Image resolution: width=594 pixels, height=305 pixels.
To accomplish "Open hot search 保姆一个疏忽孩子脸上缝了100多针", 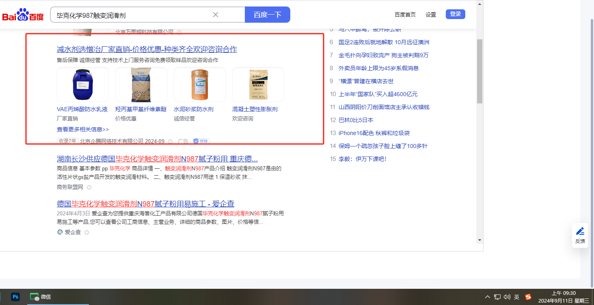I will 383,146.
